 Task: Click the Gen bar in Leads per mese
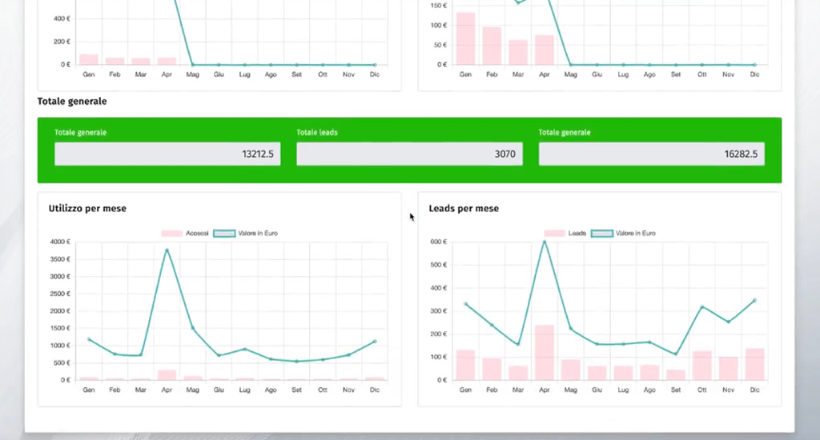[465, 365]
